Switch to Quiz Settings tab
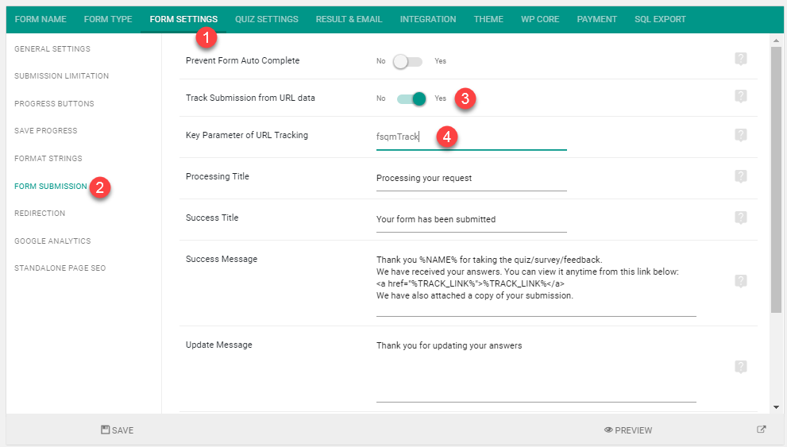 267,19
